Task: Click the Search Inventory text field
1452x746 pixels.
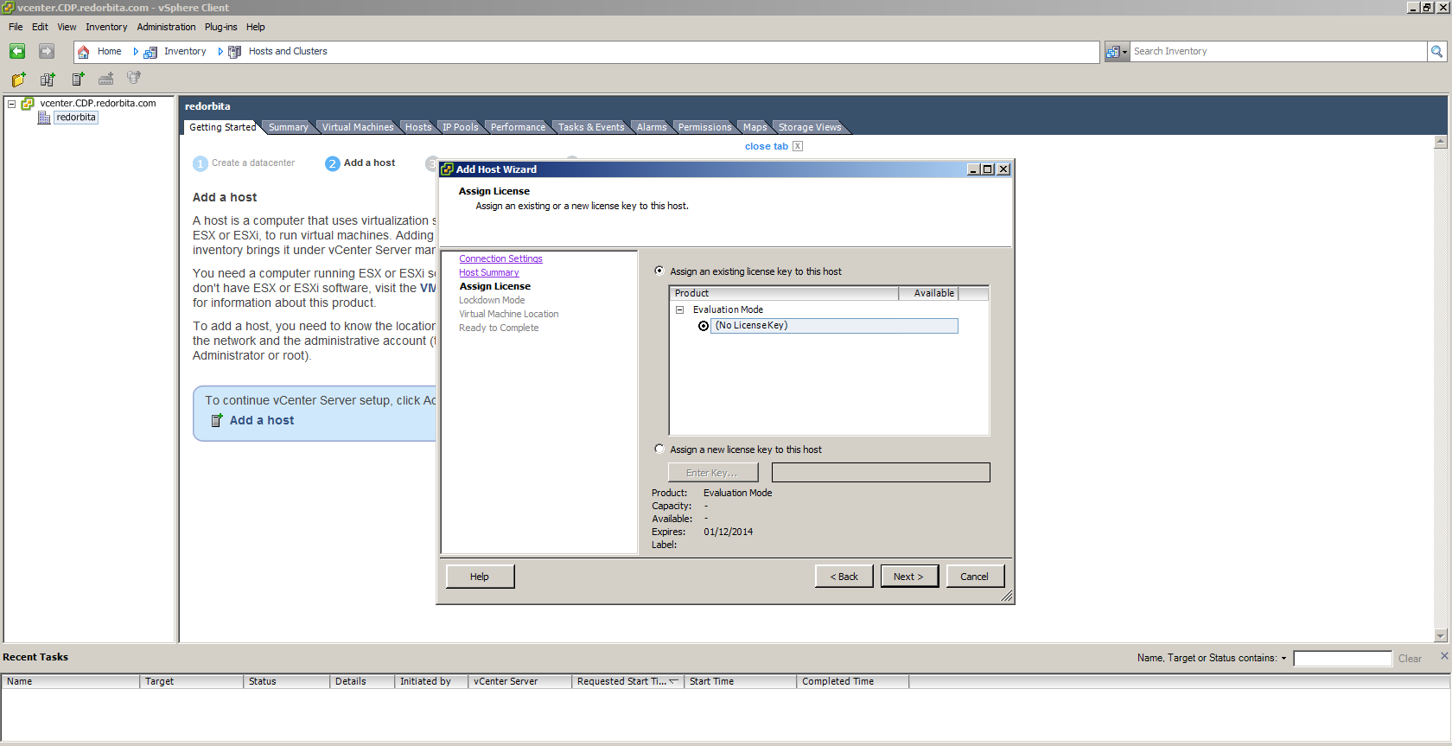Action: (x=1277, y=52)
